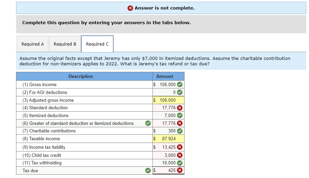Open the 'Greater of standard deduction or itemized deductions' dropdown

84,123
